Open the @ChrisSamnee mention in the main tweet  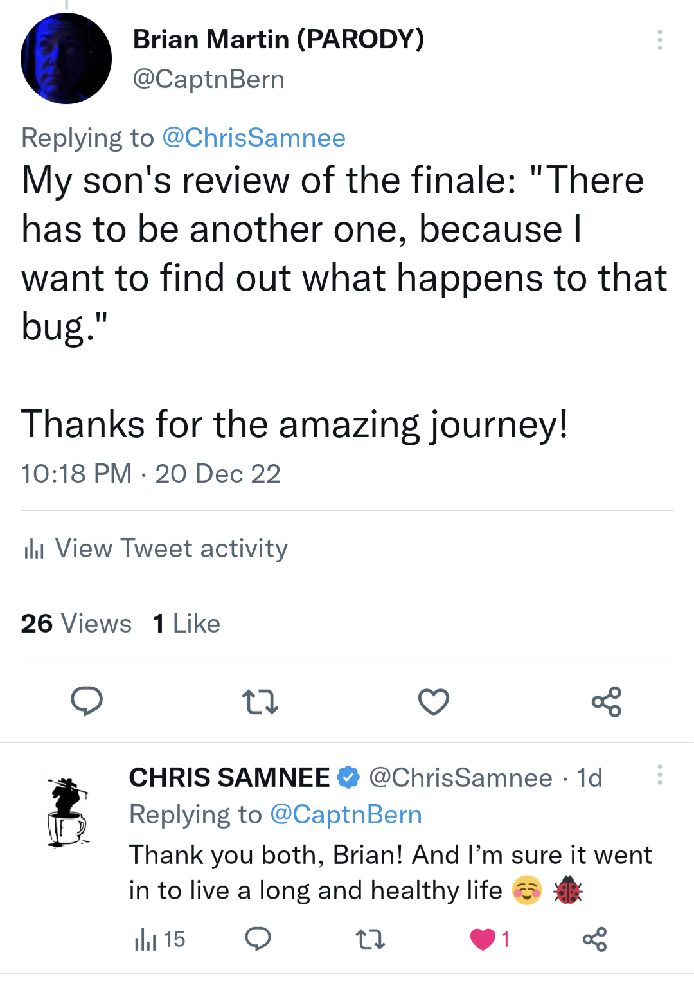(254, 138)
